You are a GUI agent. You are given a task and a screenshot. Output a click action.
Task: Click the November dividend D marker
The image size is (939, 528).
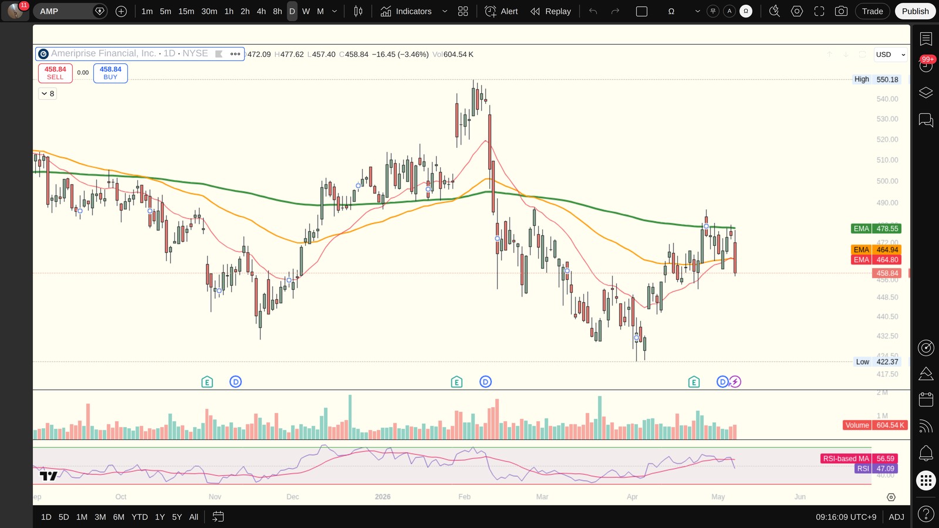(235, 382)
